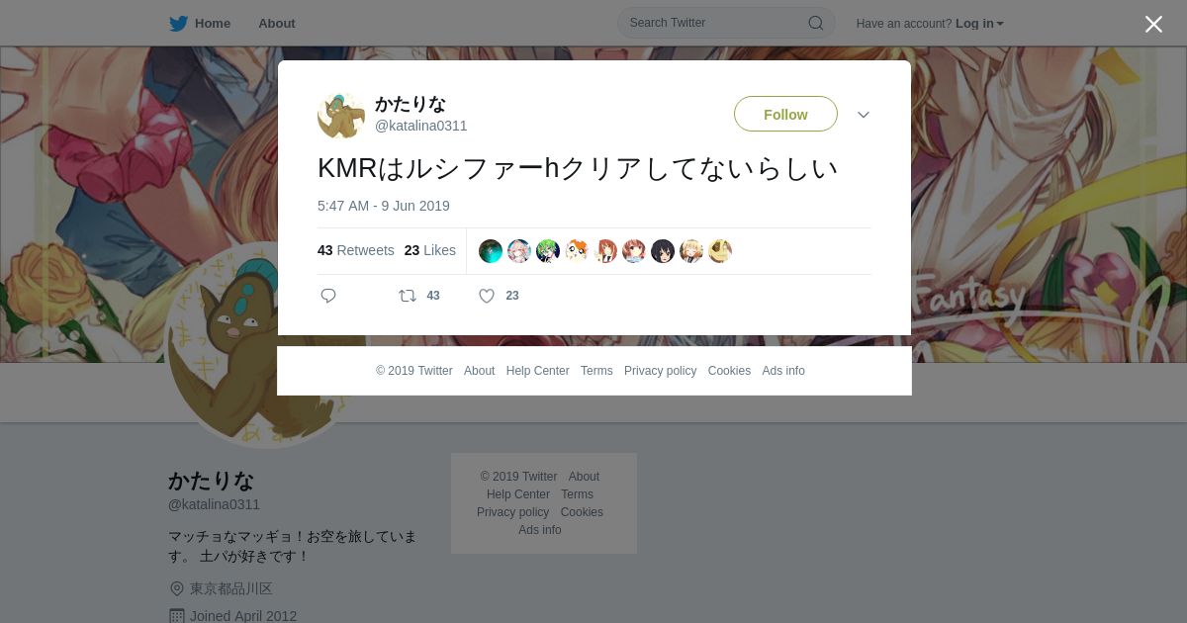Follow the かたりな account

pyautogui.click(x=785, y=114)
